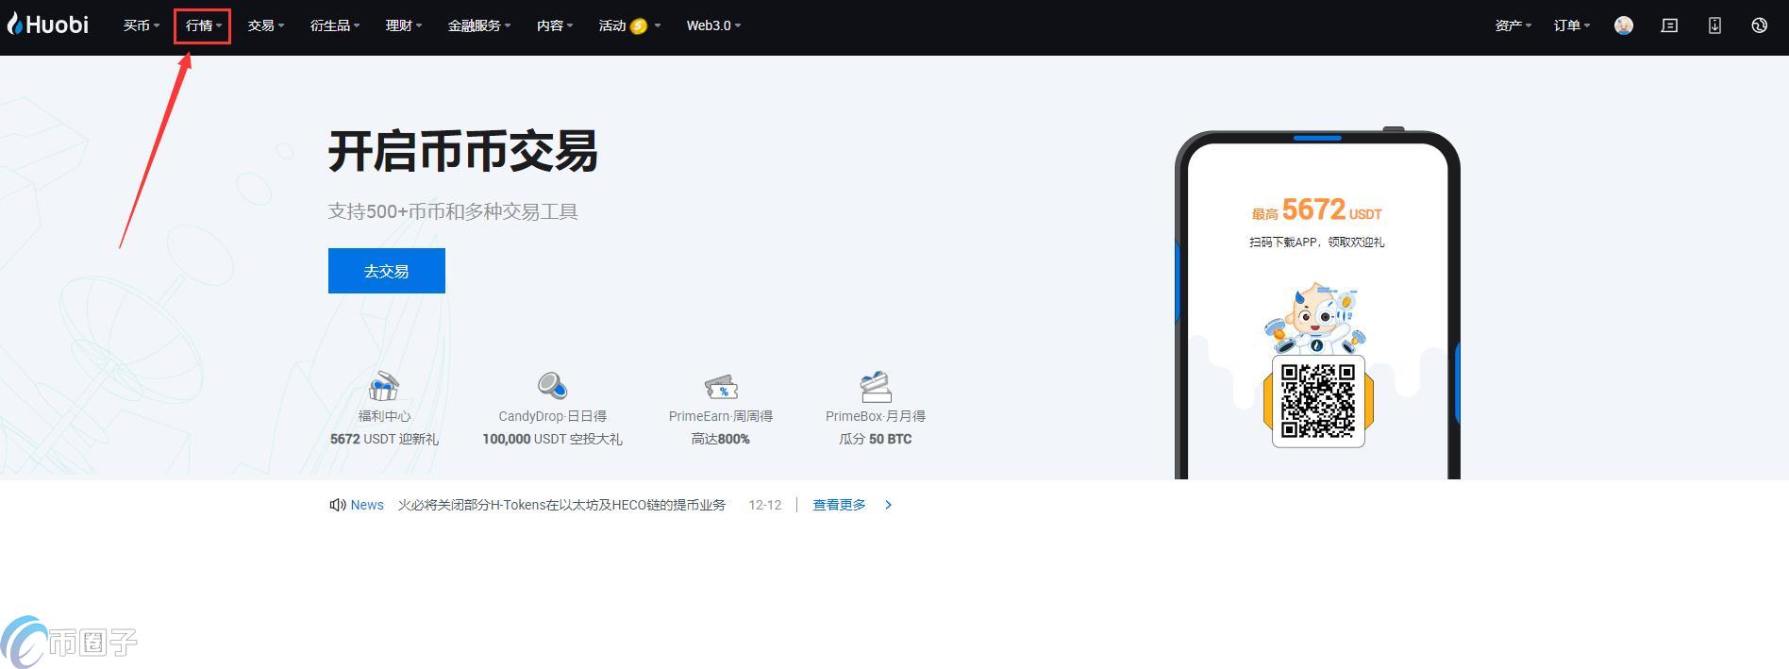
Task: Open the language globe icon
Action: 1759,25
